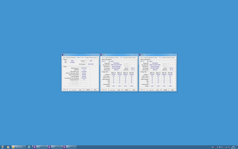Open Graphics tab in the left window
This screenshot has height=149, width=238.
[x=87, y=57]
